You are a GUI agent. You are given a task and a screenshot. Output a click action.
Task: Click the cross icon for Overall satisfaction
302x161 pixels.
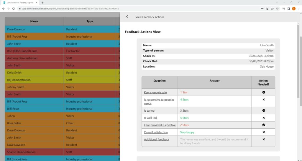(264, 132)
